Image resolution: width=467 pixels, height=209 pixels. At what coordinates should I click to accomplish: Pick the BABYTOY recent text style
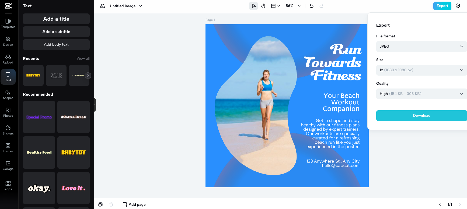(x=33, y=76)
